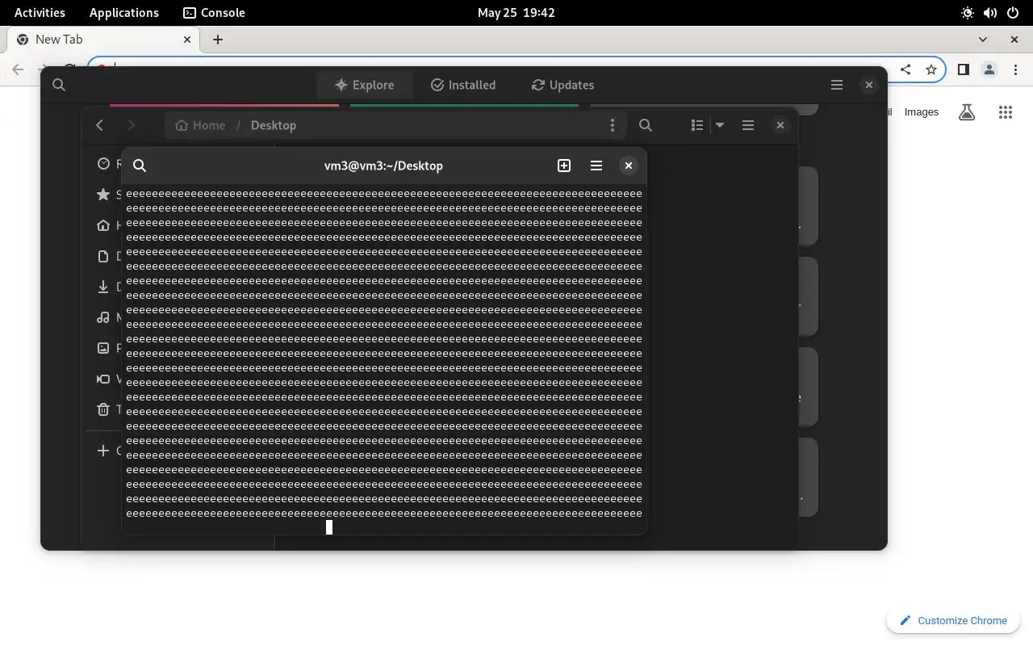
Task: Open Files path bar options menu
Action: [x=613, y=125]
